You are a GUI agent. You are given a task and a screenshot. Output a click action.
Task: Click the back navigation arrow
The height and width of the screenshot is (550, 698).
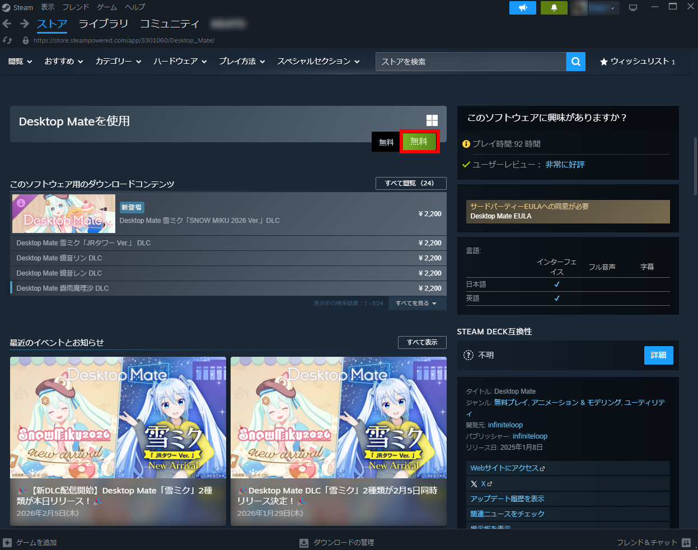6,24
